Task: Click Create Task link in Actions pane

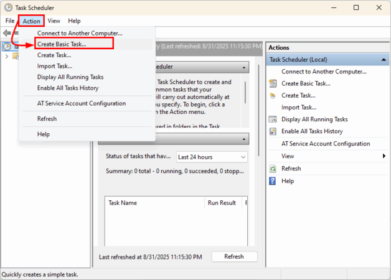Action: pyautogui.click(x=298, y=95)
